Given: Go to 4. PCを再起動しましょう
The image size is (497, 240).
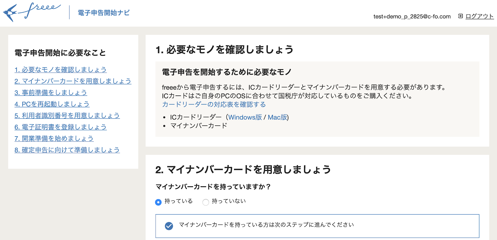Looking at the screenshot, I should tap(52, 104).
